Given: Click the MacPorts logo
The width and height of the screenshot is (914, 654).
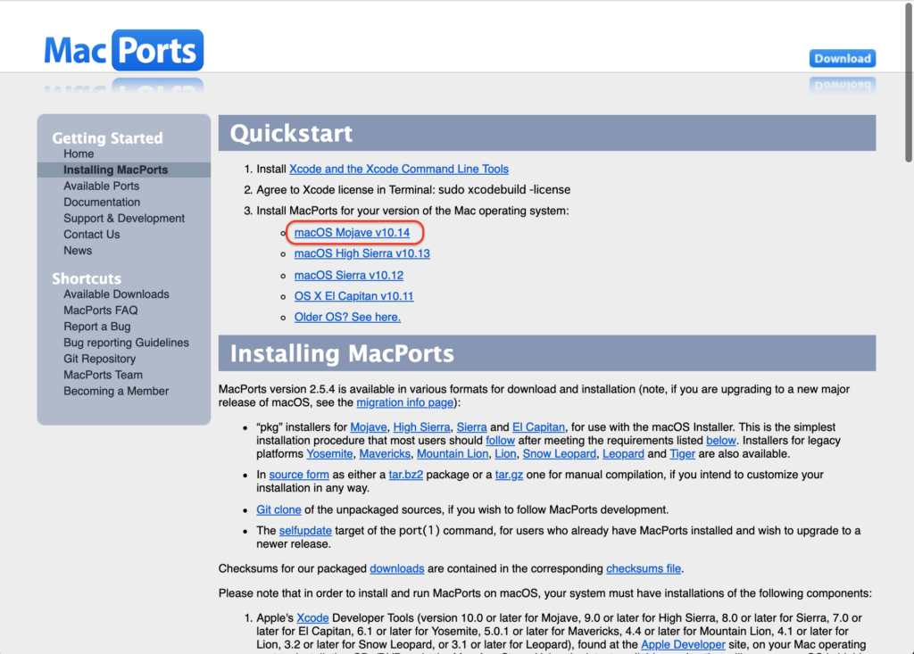Looking at the screenshot, I should pyautogui.click(x=123, y=50).
